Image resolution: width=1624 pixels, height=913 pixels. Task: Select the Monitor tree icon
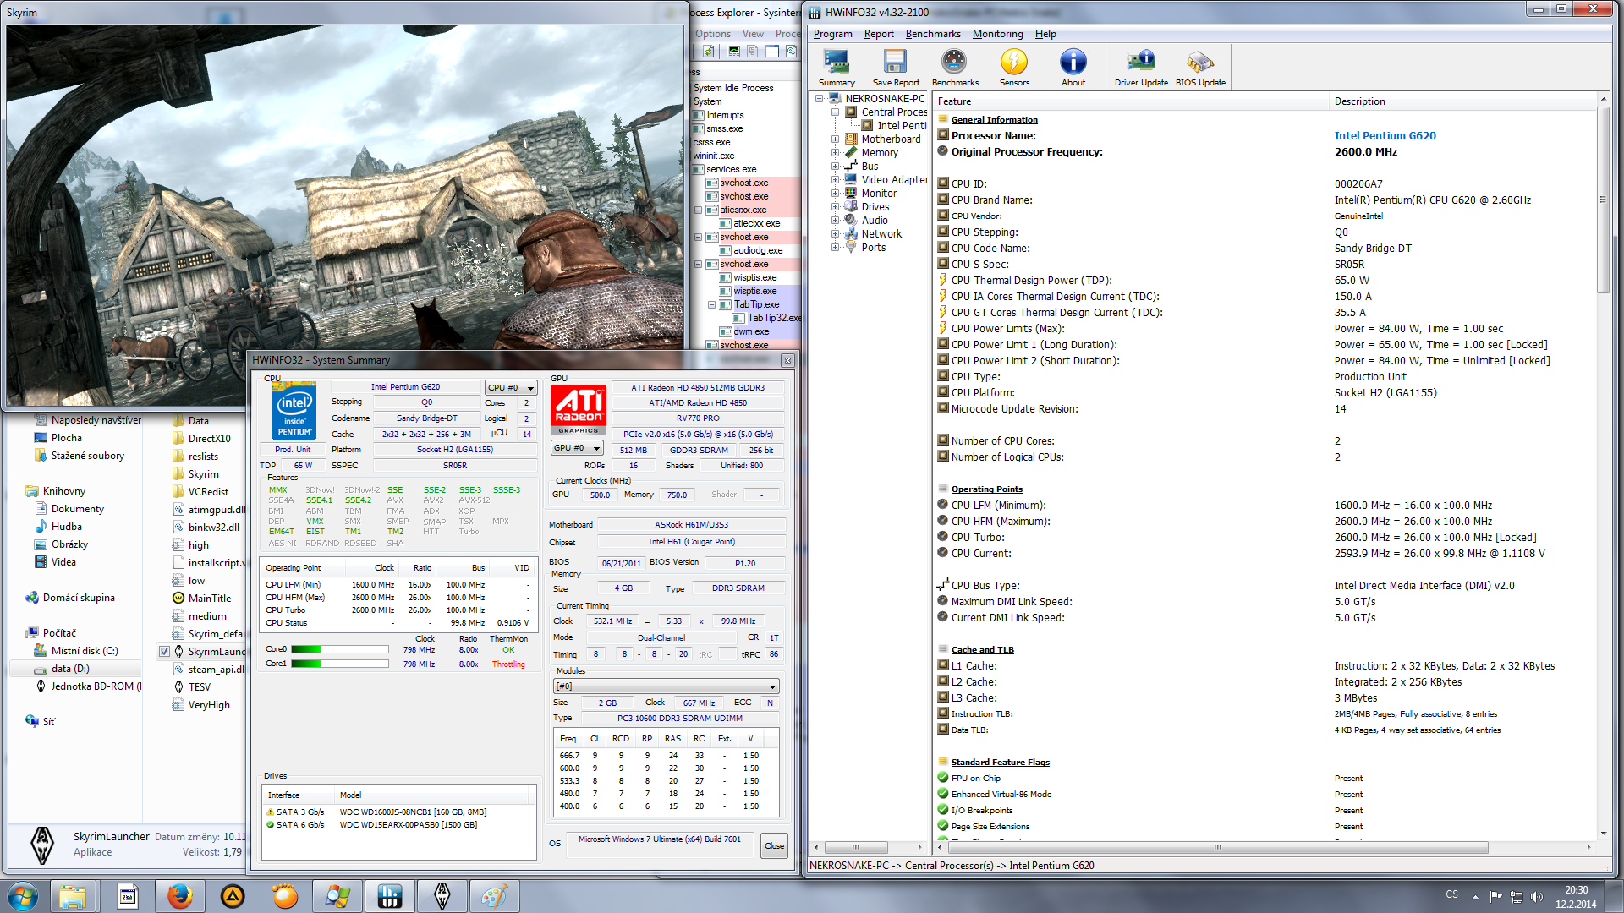tap(851, 194)
